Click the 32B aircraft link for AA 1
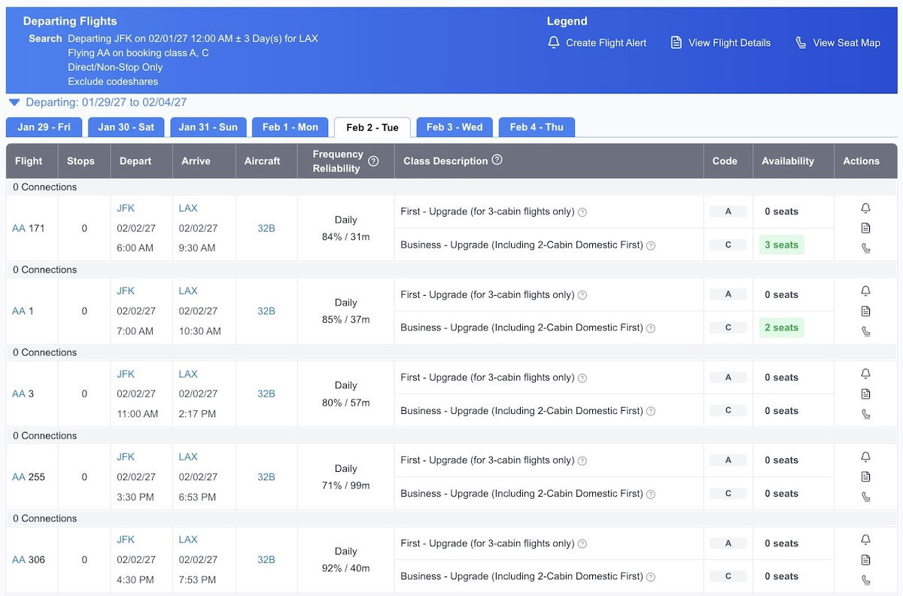This screenshot has height=596, width=903. click(266, 311)
